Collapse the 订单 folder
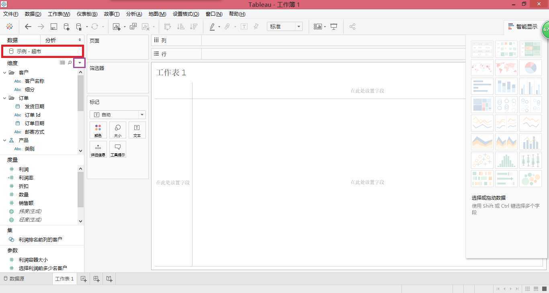The height and width of the screenshot is (293, 549). [x=5, y=98]
